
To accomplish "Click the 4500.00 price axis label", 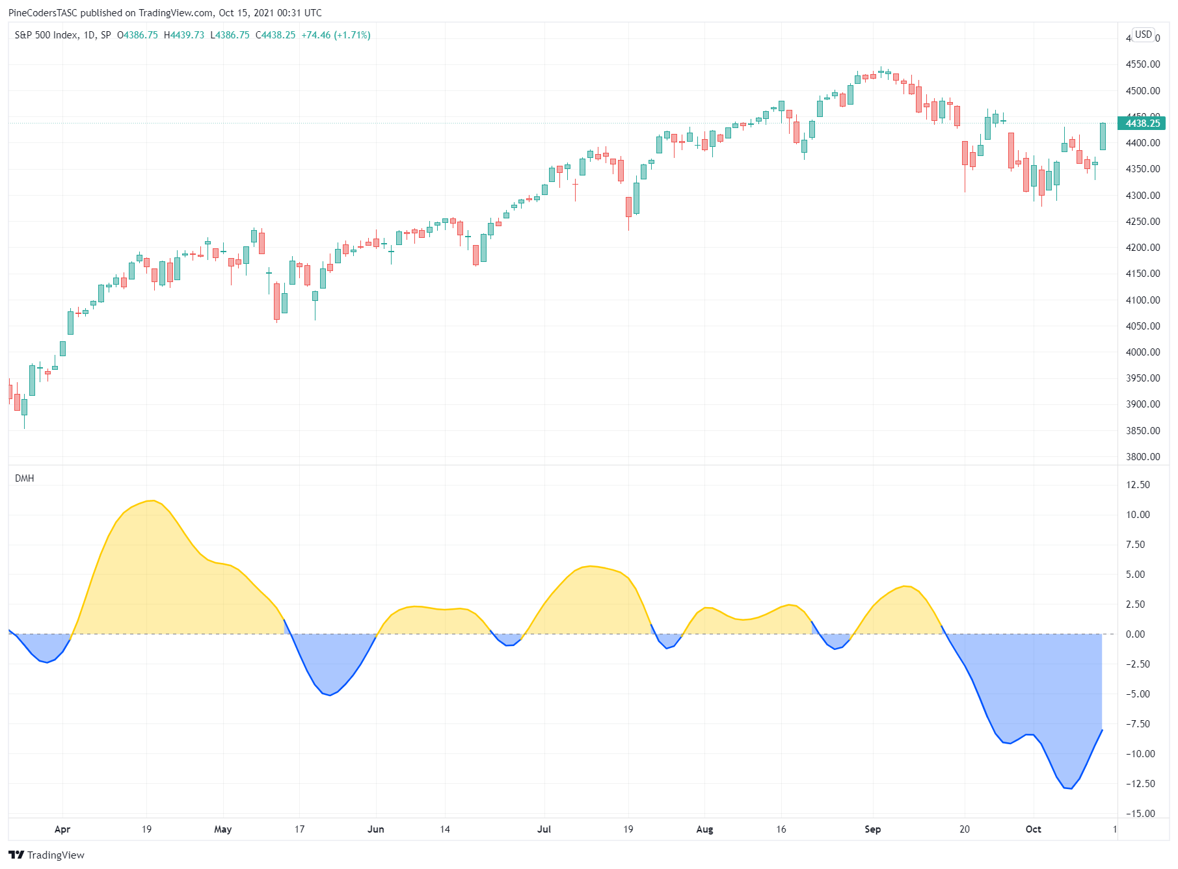I will coord(1143,91).
